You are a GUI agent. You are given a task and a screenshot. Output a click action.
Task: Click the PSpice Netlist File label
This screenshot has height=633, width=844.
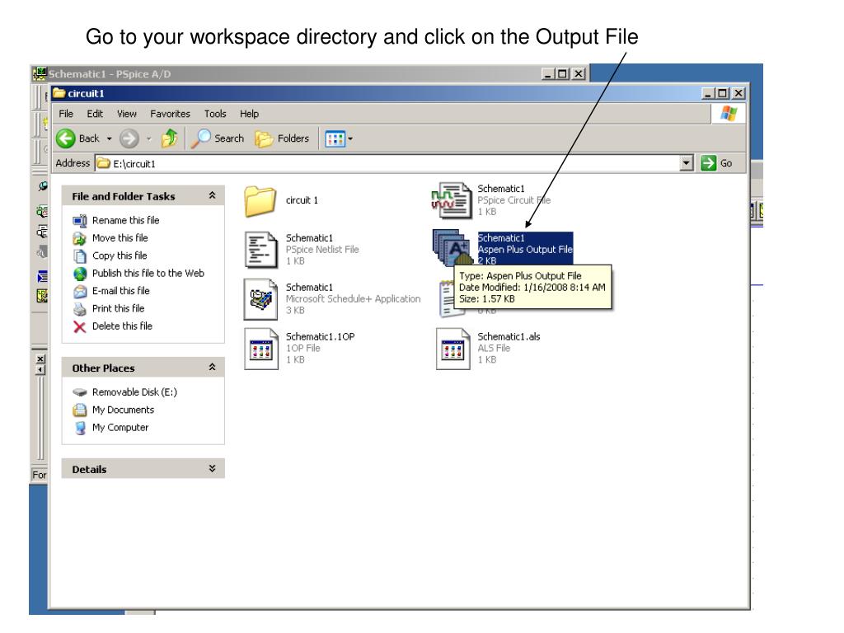coord(322,250)
